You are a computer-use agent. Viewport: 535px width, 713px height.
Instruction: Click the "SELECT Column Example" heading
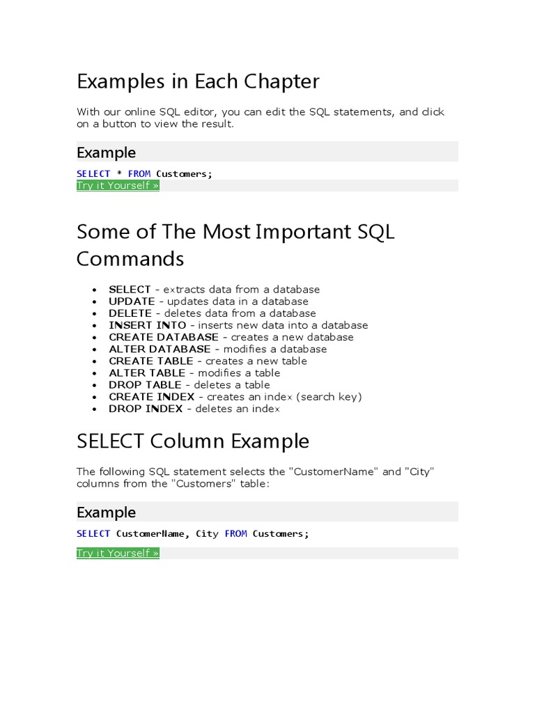click(x=192, y=441)
